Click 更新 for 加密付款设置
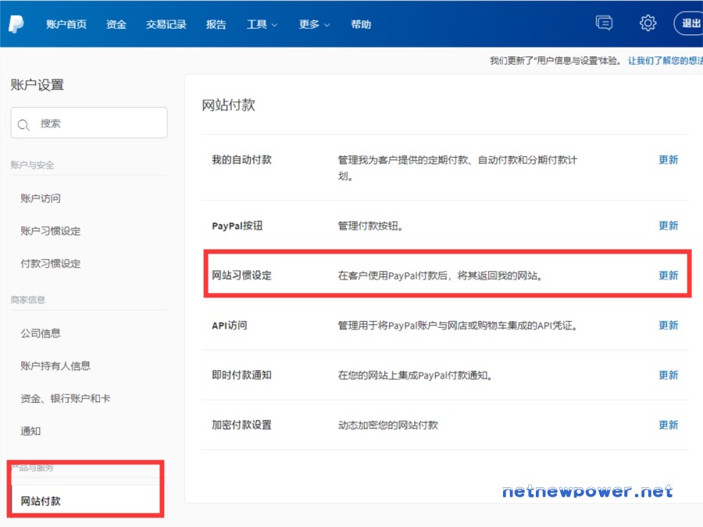Image resolution: width=703 pixels, height=527 pixels. (668, 425)
